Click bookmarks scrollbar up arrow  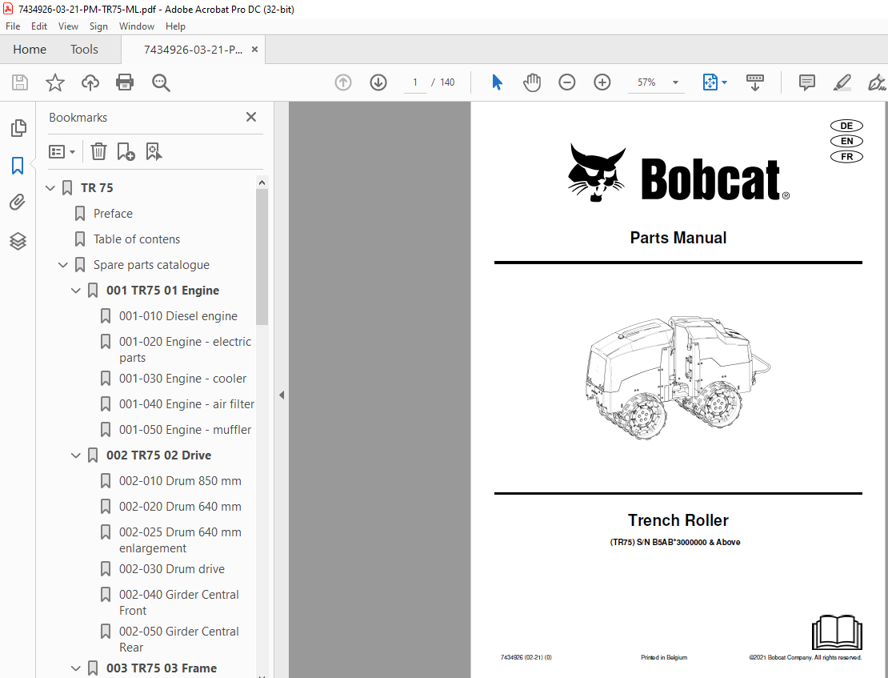pos(262,183)
